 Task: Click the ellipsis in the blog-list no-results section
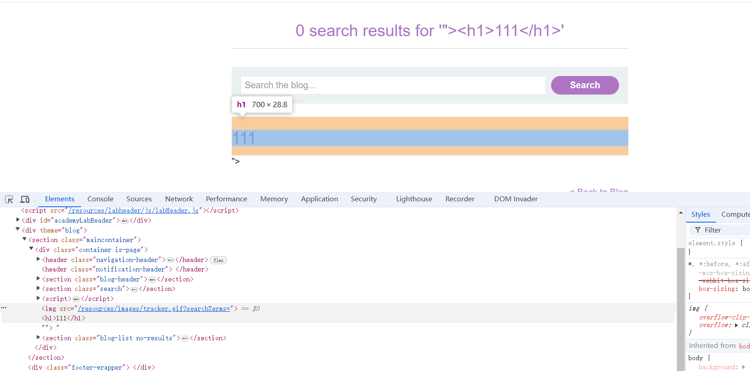coord(185,338)
